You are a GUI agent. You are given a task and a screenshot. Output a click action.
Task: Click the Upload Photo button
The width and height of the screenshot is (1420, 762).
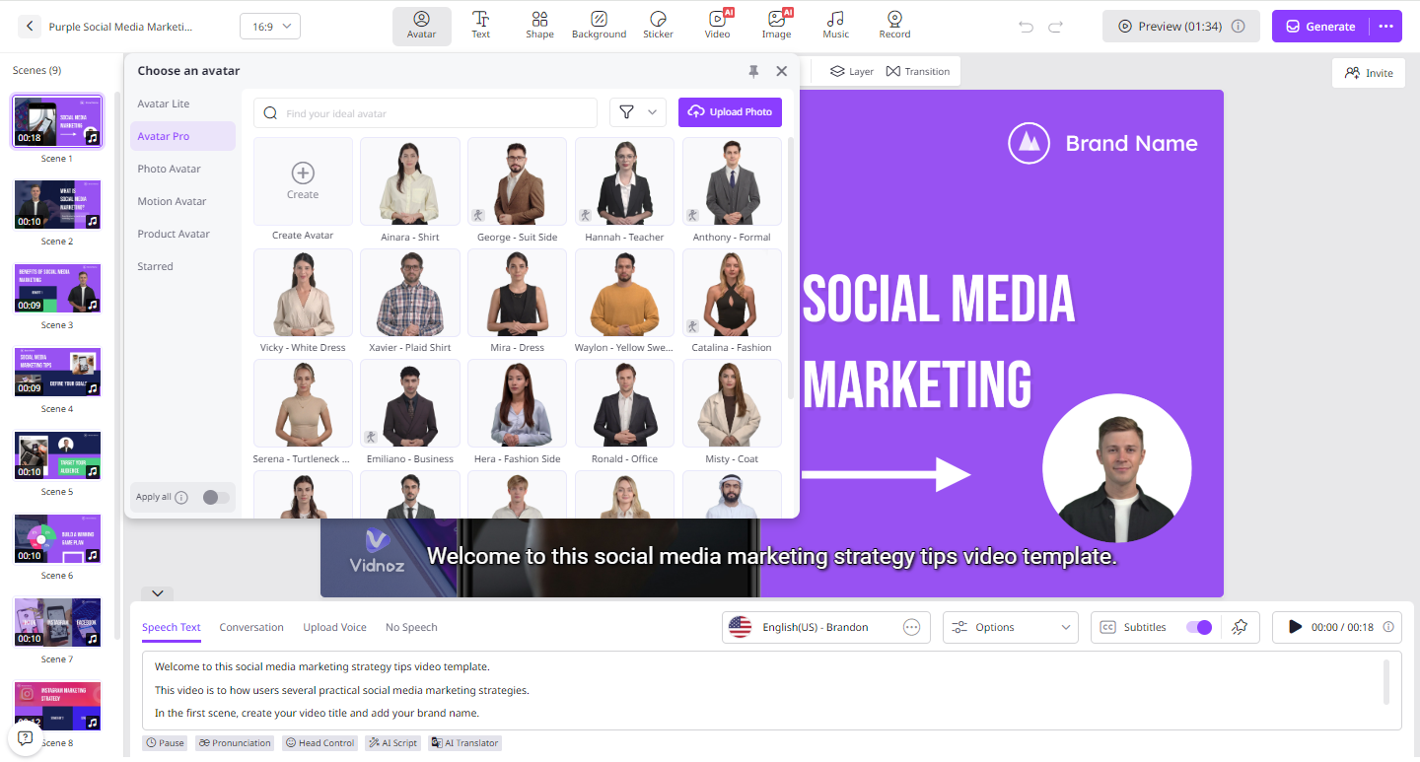point(730,112)
